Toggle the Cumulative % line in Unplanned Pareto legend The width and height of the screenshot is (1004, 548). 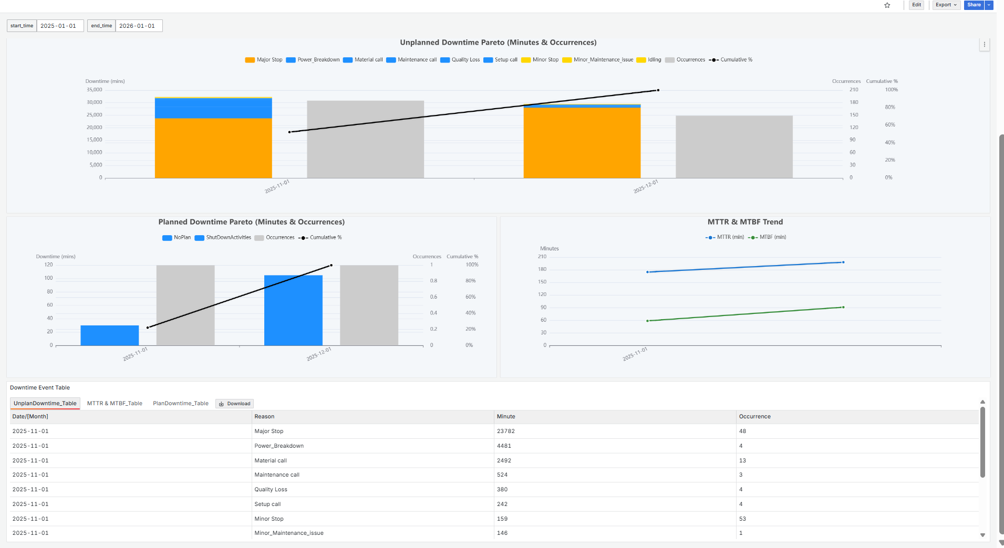click(x=730, y=60)
